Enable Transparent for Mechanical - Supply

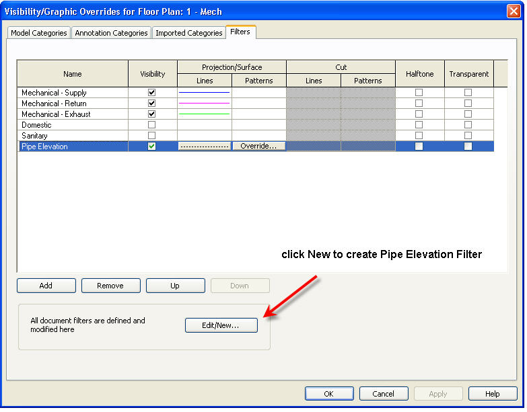468,92
